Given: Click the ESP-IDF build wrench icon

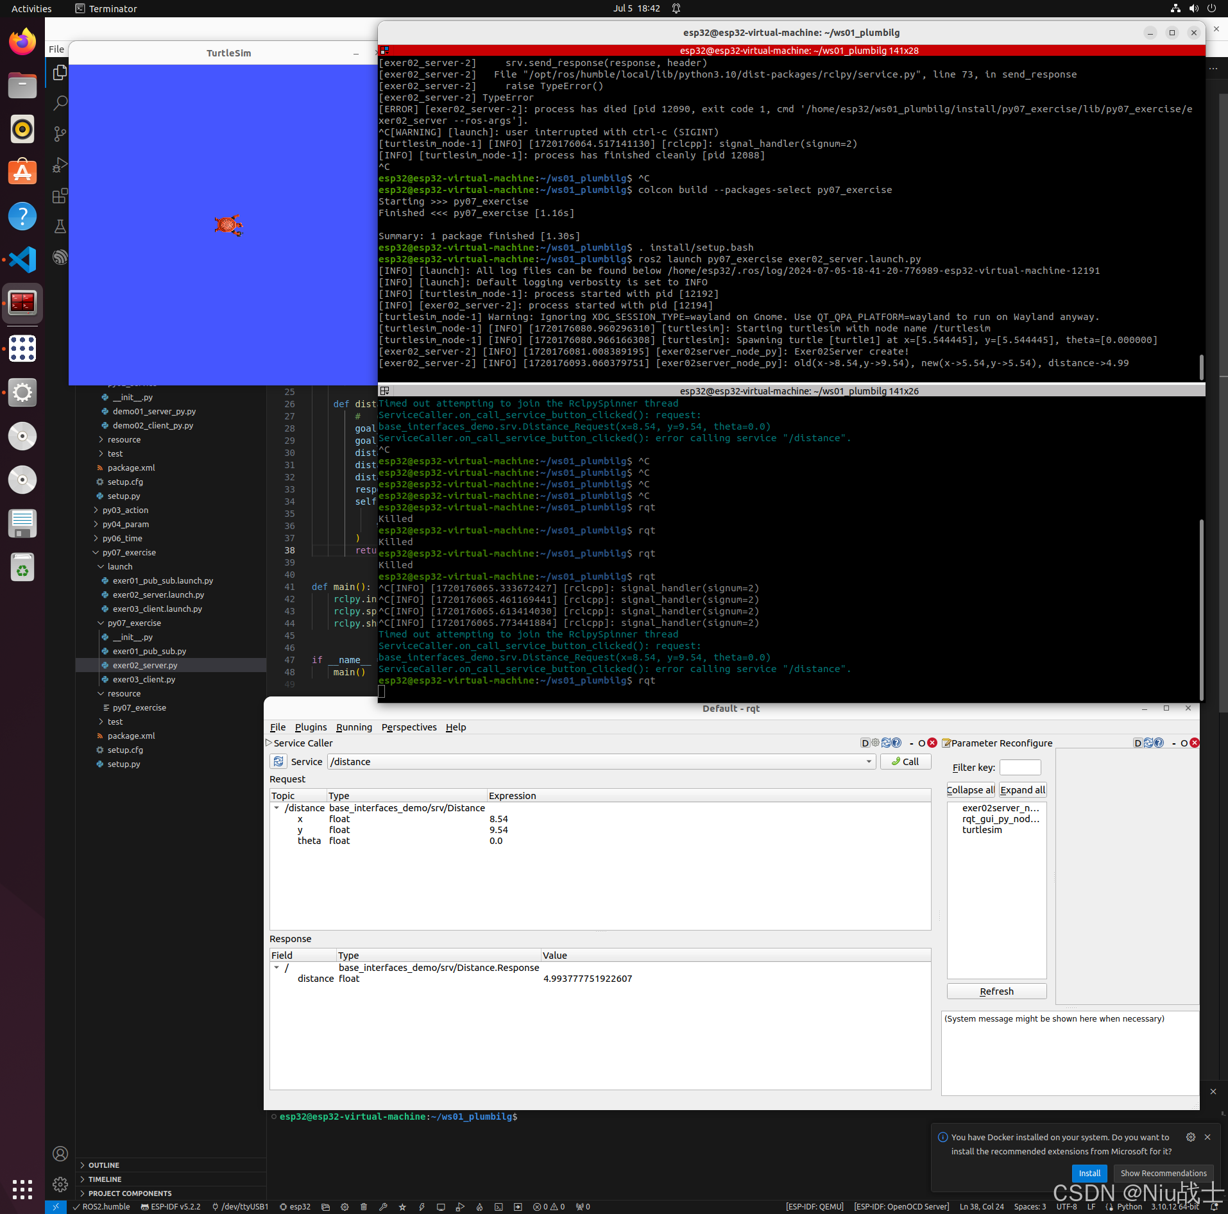Looking at the screenshot, I should pyautogui.click(x=383, y=1206).
